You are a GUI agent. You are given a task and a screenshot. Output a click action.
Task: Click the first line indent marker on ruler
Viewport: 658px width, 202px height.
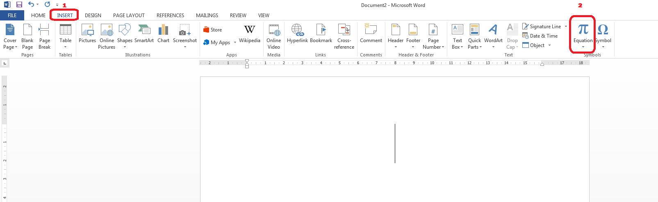(247, 61)
